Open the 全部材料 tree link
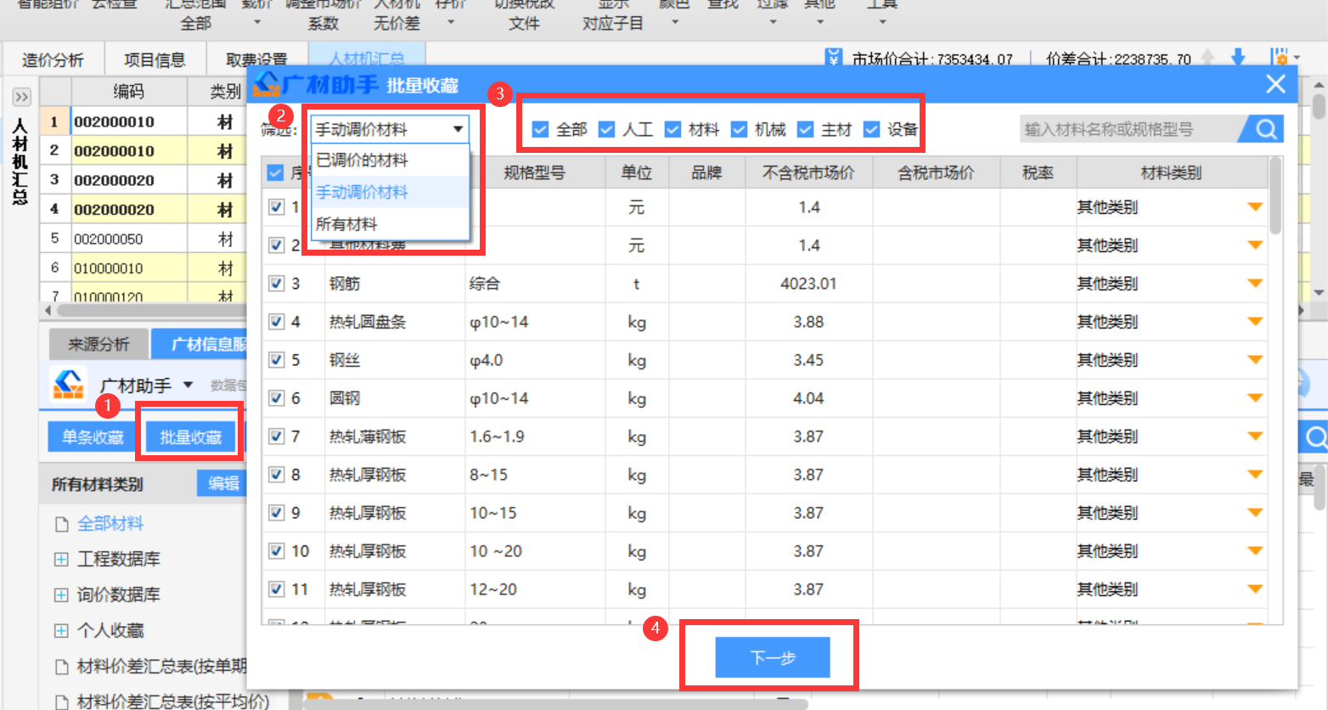Viewport: 1328px width, 710px height. click(x=110, y=524)
